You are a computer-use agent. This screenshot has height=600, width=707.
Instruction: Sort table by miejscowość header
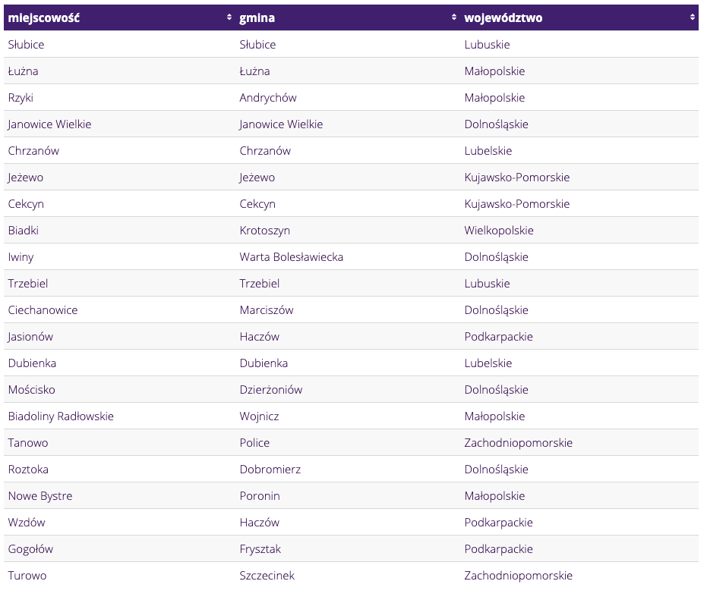tap(44, 17)
